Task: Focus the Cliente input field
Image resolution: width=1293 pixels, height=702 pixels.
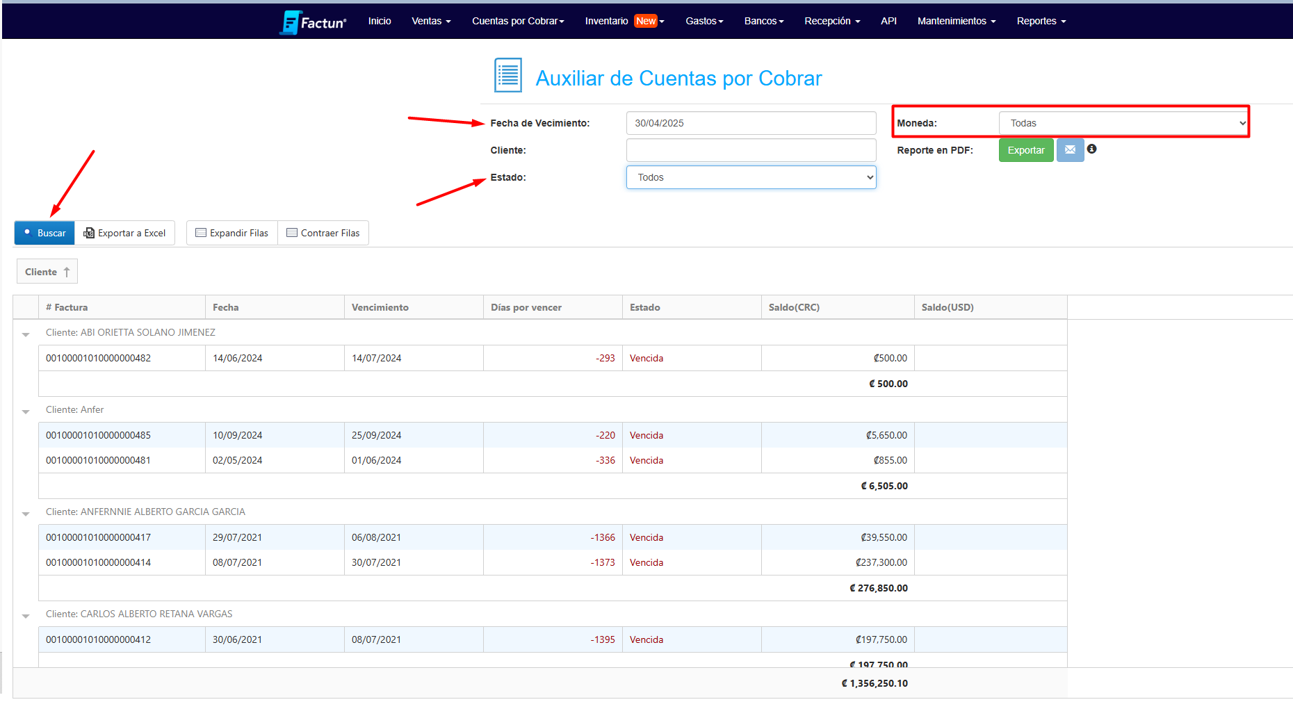Action: (751, 150)
